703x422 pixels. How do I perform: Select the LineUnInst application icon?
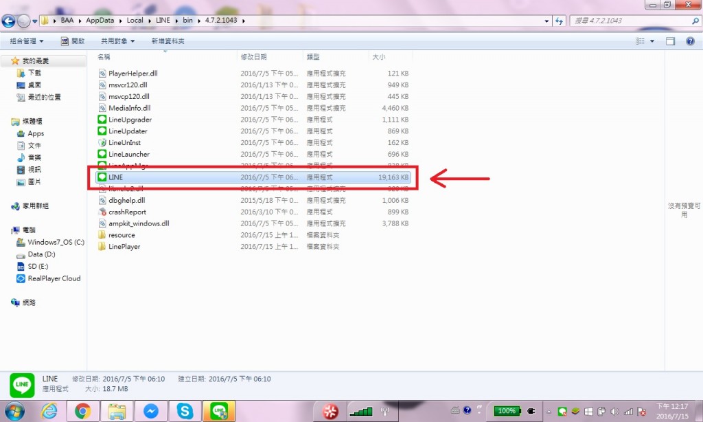(102, 143)
